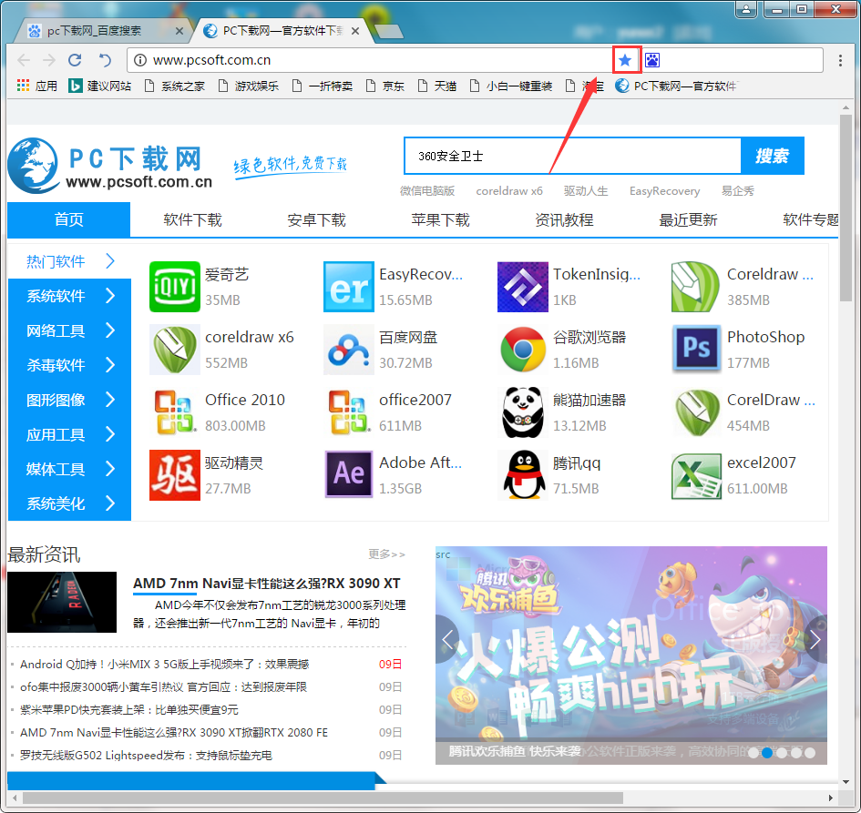Expand the 网络工具 category

tap(70, 330)
